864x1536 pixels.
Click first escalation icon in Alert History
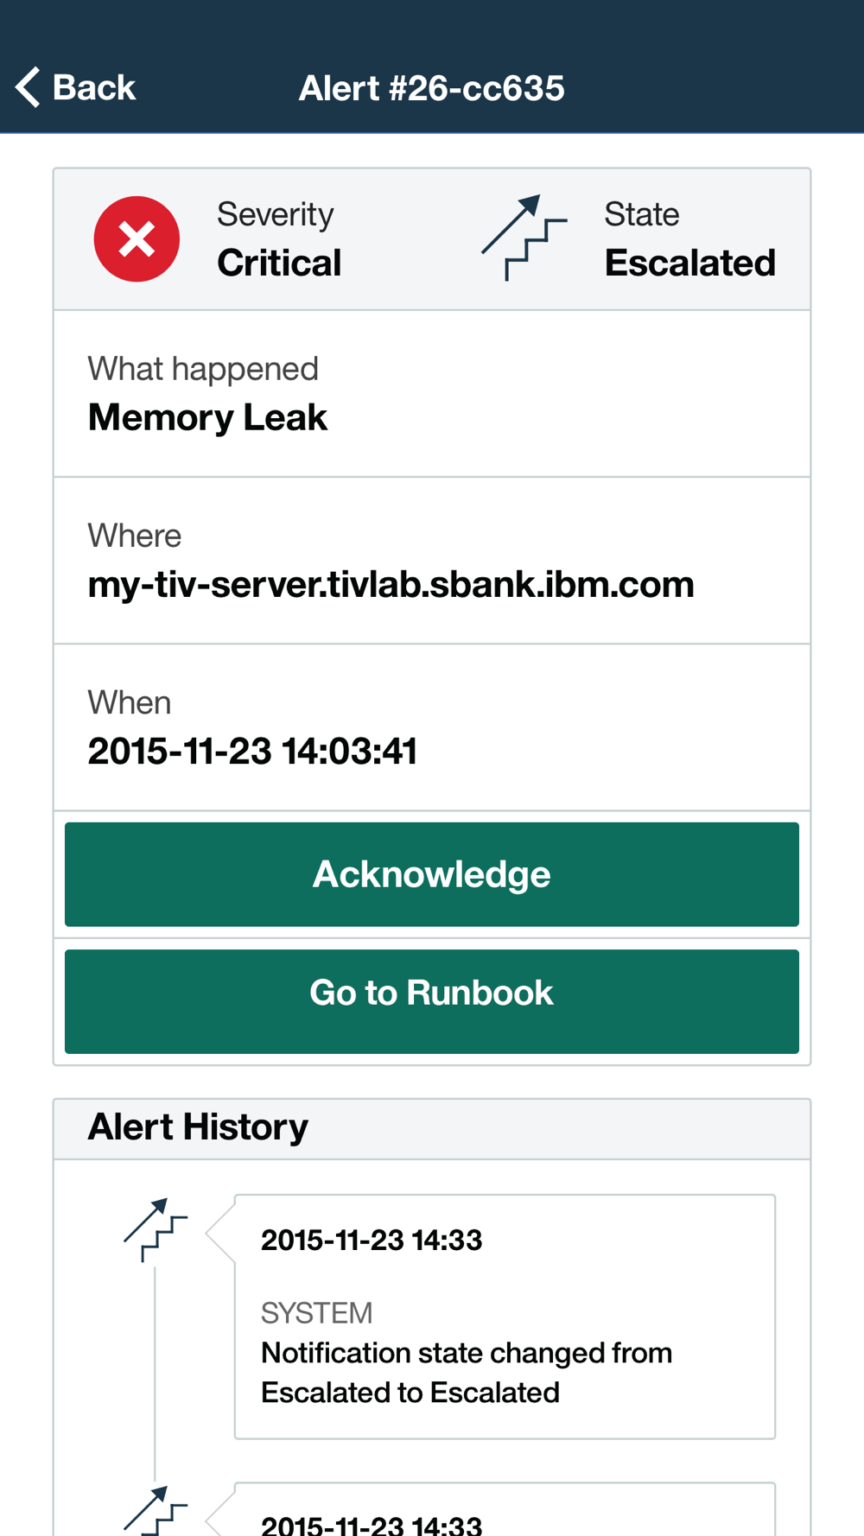click(156, 1229)
